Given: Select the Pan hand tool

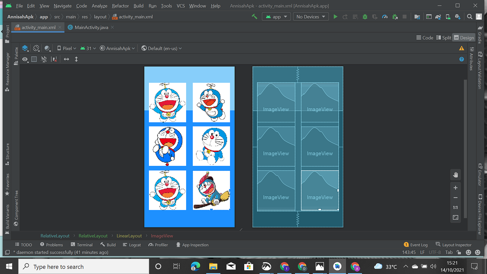Looking at the screenshot, I should point(455,175).
